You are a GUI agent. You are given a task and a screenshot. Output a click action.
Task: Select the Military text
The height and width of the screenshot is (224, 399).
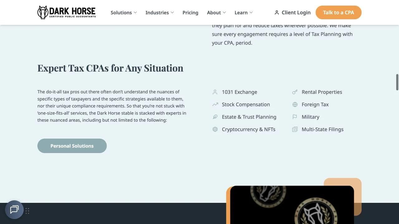pos(310,117)
